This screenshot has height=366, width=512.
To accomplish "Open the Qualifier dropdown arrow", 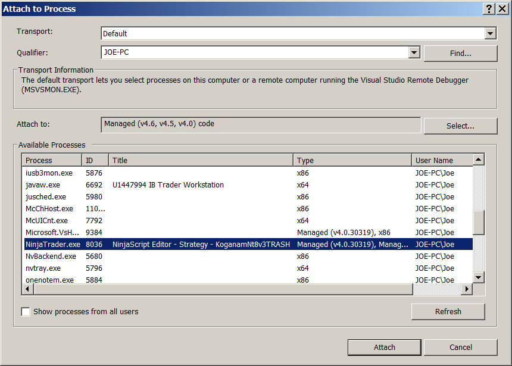I will click(414, 52).
